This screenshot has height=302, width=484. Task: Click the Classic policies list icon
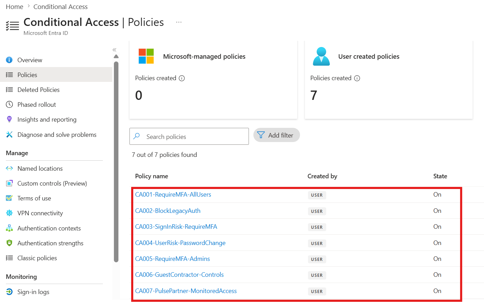9,258
